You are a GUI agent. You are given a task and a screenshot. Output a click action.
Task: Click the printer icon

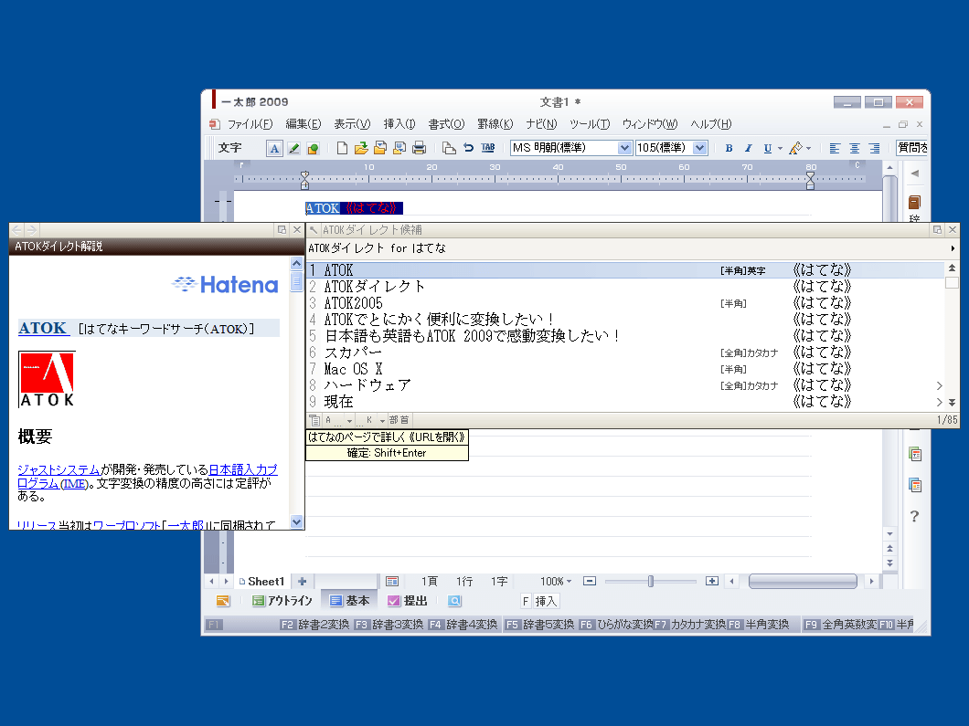pyautogui.click(x=419, y=148)
